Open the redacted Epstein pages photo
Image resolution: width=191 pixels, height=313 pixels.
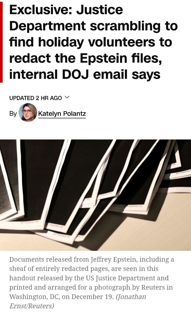tap(96, 195)
